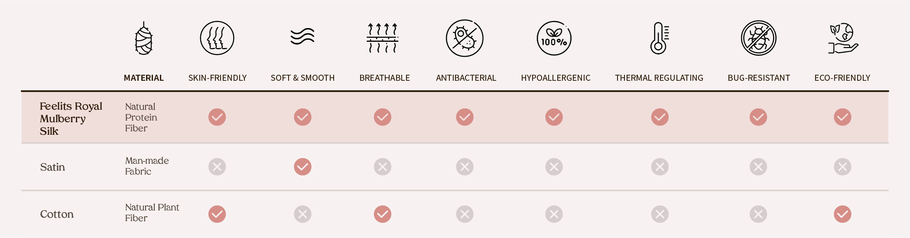Viewport: 910px width, 238px height.
Task: Select the Satin row label
Action: [52, 167]
